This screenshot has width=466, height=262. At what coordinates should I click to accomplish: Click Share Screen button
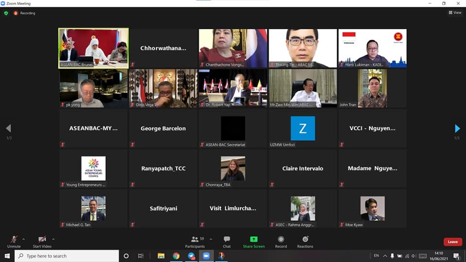(x=253, y=242)
